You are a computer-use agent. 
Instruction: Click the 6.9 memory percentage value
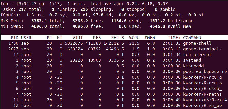[x=151, y=43]
